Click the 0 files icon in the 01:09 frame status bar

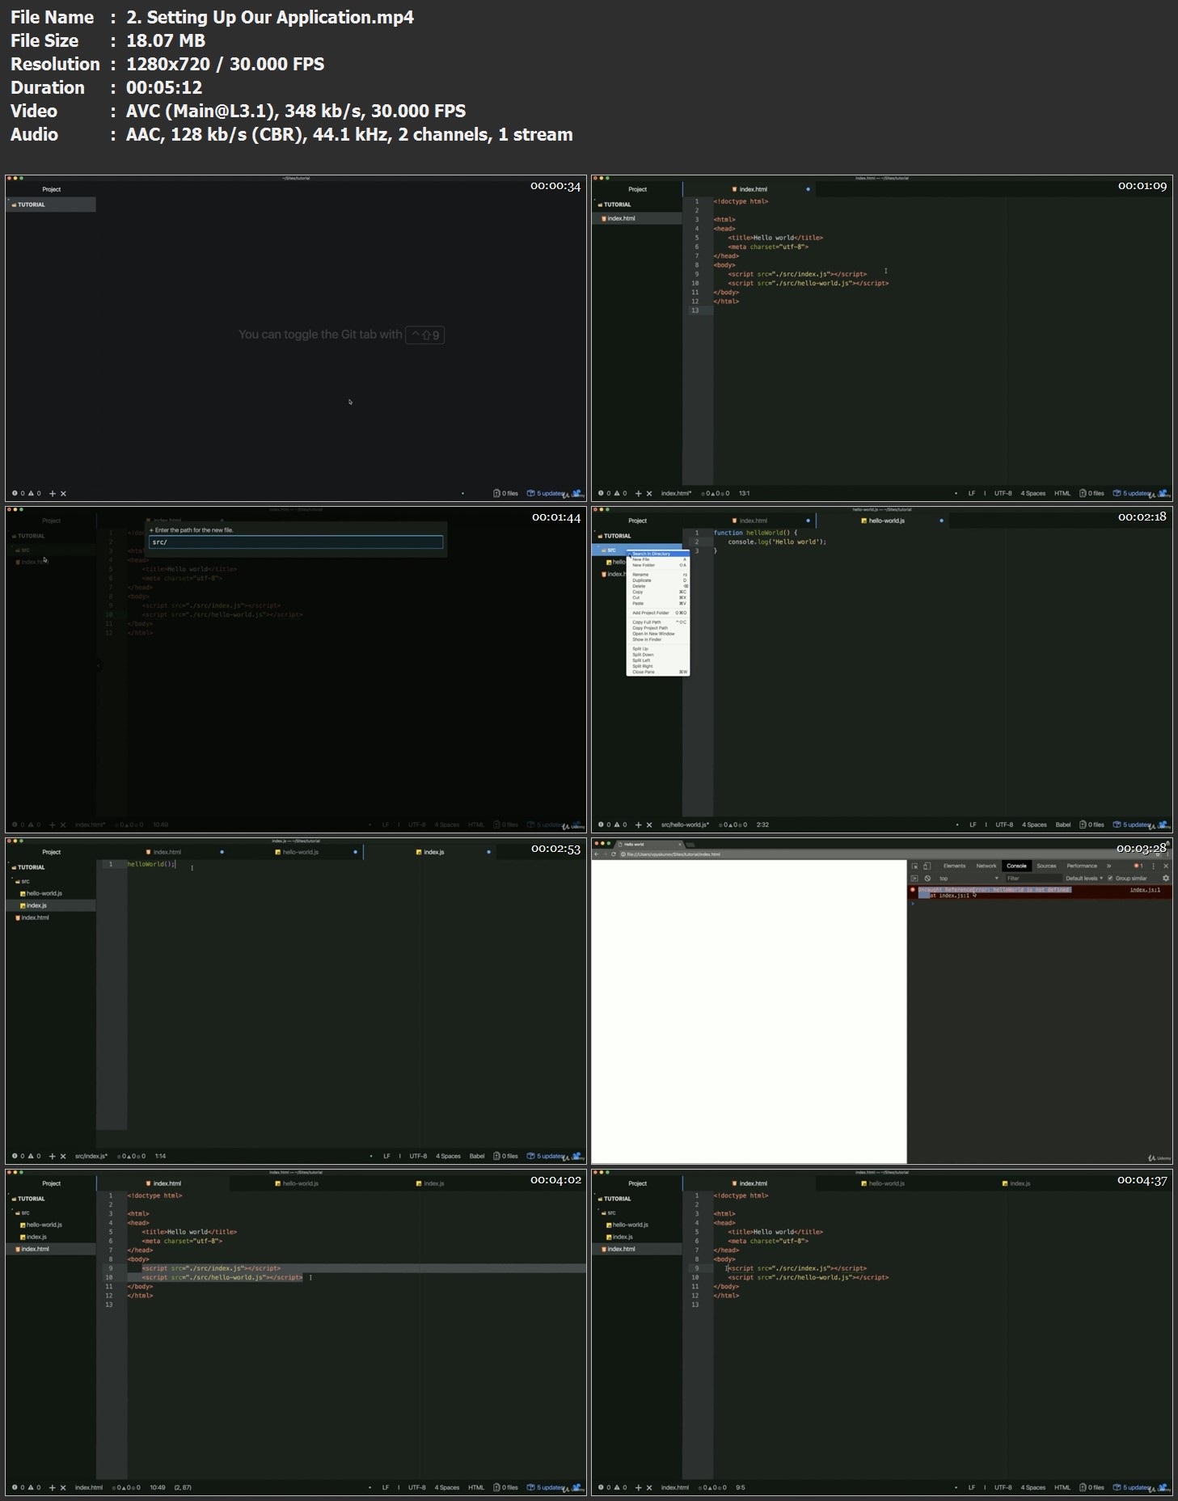(x=1083, y=493)
